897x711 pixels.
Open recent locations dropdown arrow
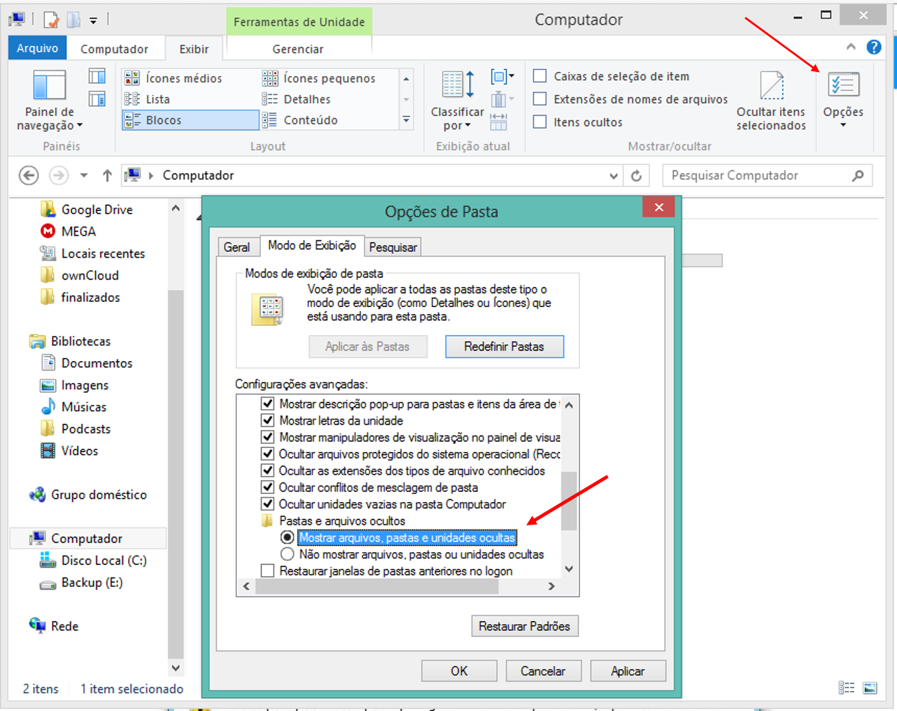[83, 176]
